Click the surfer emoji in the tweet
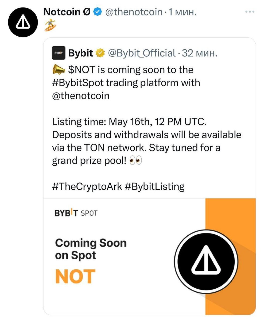264x321 pixels. (49, 26)
